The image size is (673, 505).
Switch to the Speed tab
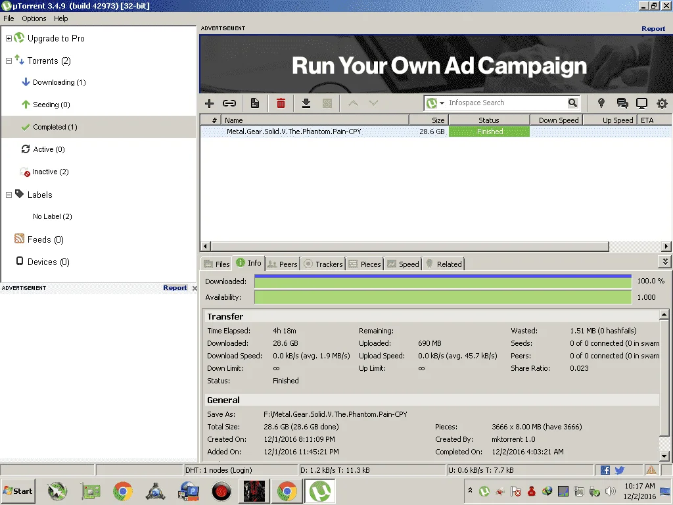[403, 264]
